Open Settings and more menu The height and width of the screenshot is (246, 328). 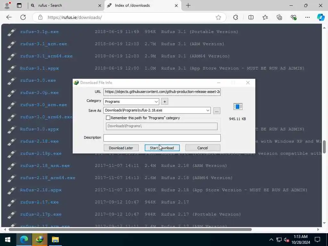(x=307, y=17)
